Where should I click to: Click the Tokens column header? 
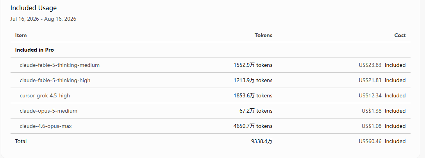(x=263, y=35)
